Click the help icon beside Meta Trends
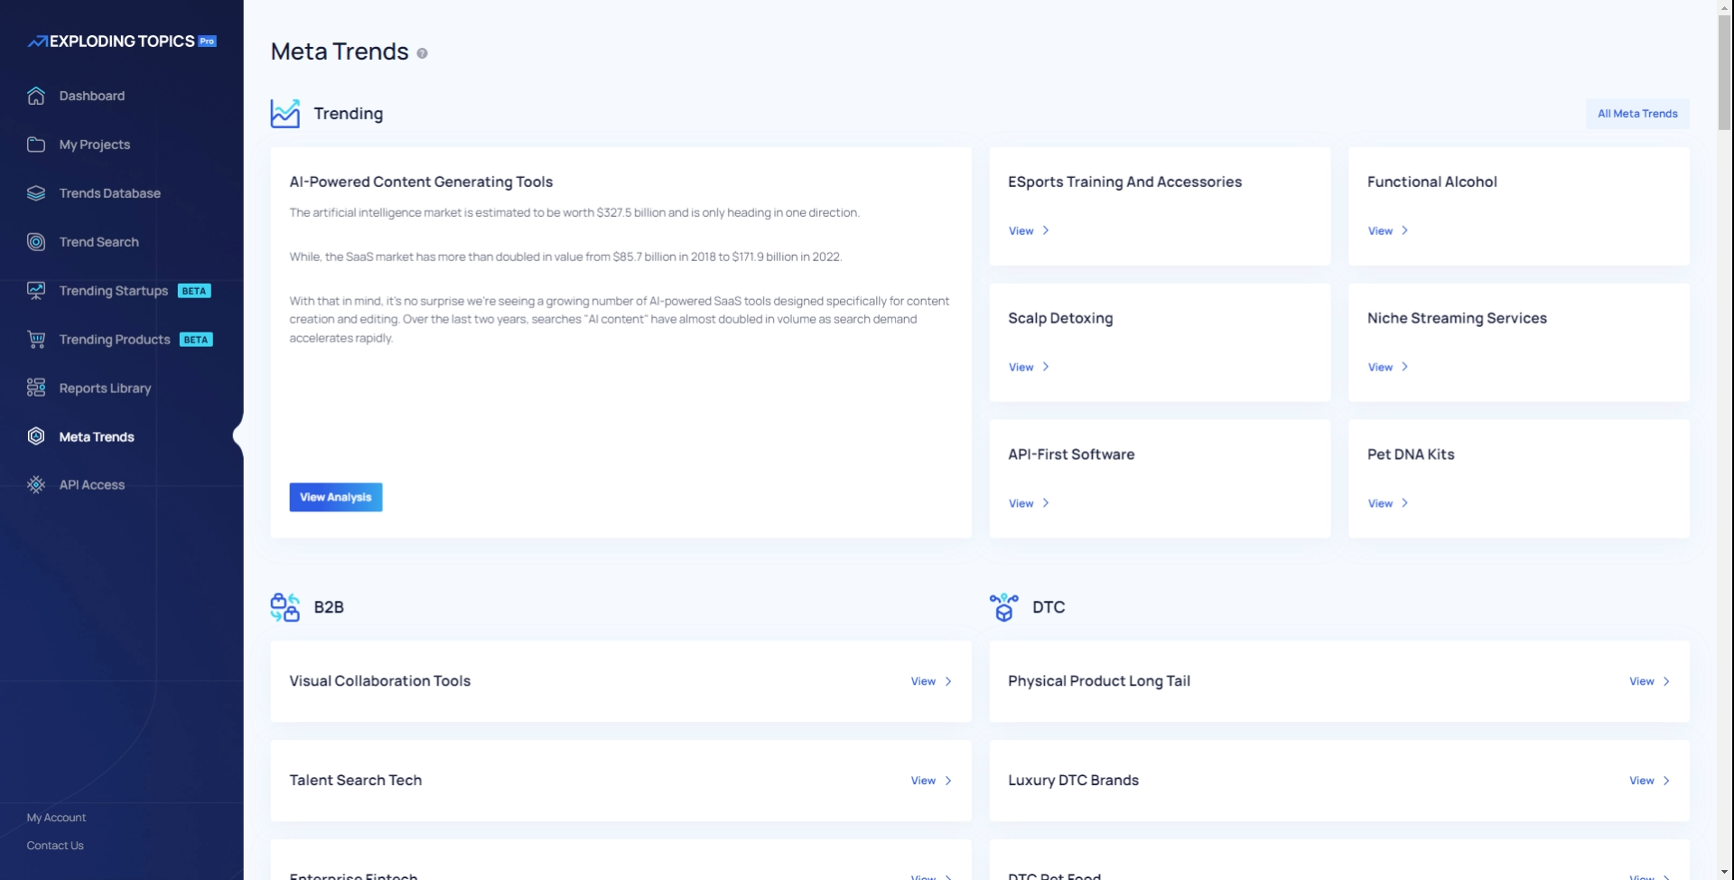This screenshot has width=1734, height=880. point(422,53)
